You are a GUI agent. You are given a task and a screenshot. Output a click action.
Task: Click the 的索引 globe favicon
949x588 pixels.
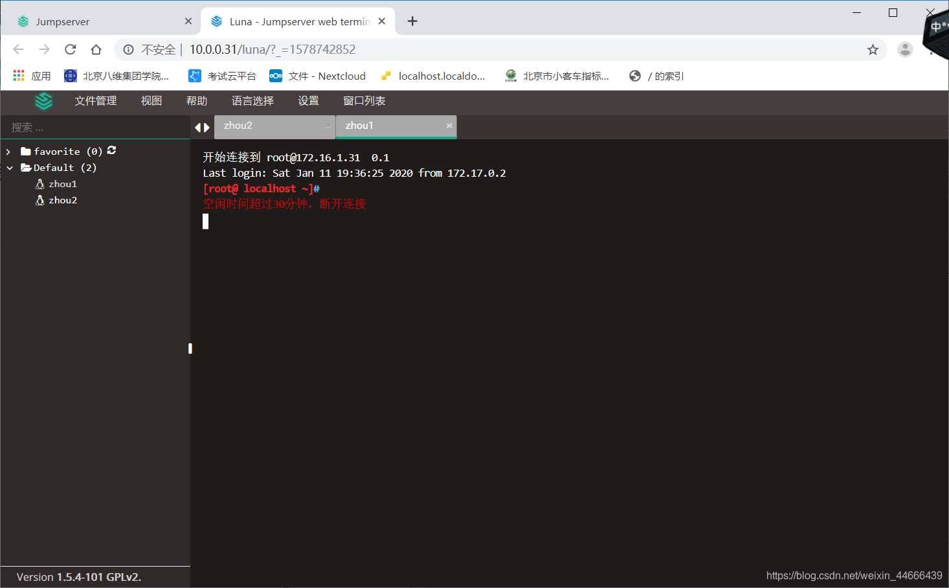pos(635,76)
